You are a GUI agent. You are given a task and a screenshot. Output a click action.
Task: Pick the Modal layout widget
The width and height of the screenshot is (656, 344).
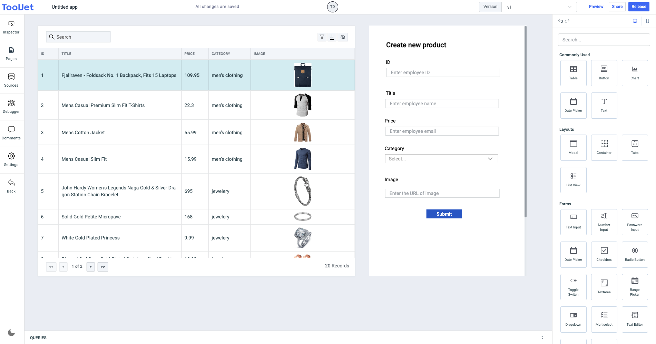(573, 147)
